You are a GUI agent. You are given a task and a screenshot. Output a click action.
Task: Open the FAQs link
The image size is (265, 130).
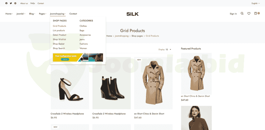point(33,3)
